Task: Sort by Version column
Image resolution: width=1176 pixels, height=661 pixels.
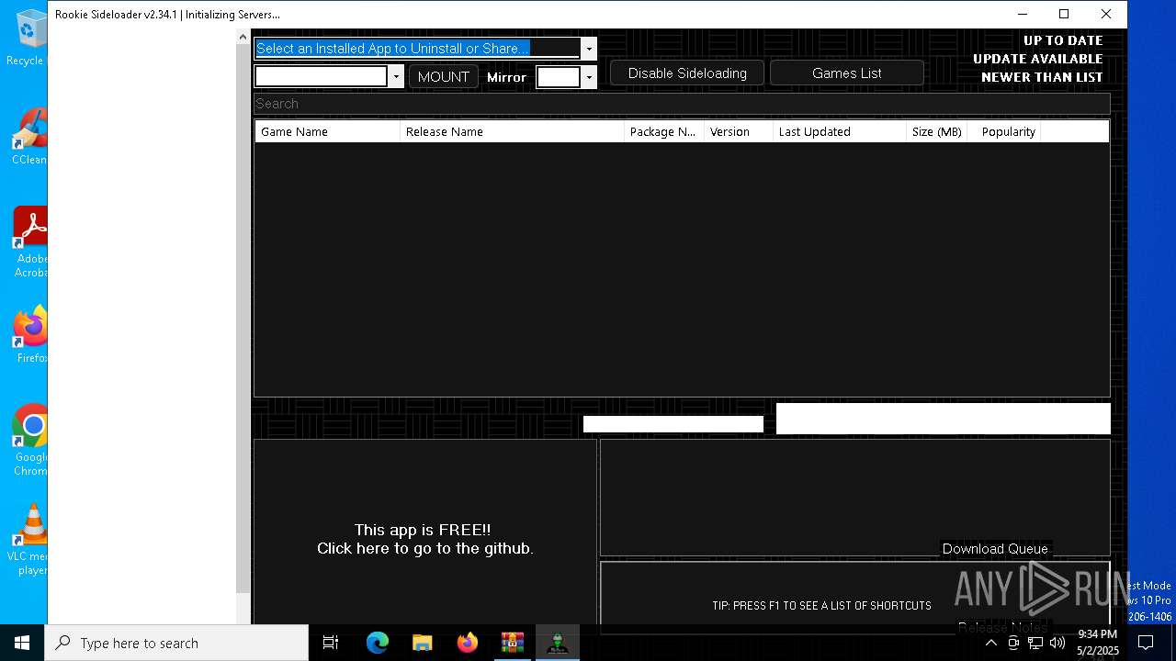Action: (x=739, y=131)
